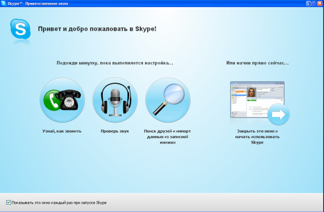Viewport: 324px width, 212px height.
Task: Click the green phone and telephone icon
Action: (62, 100)
